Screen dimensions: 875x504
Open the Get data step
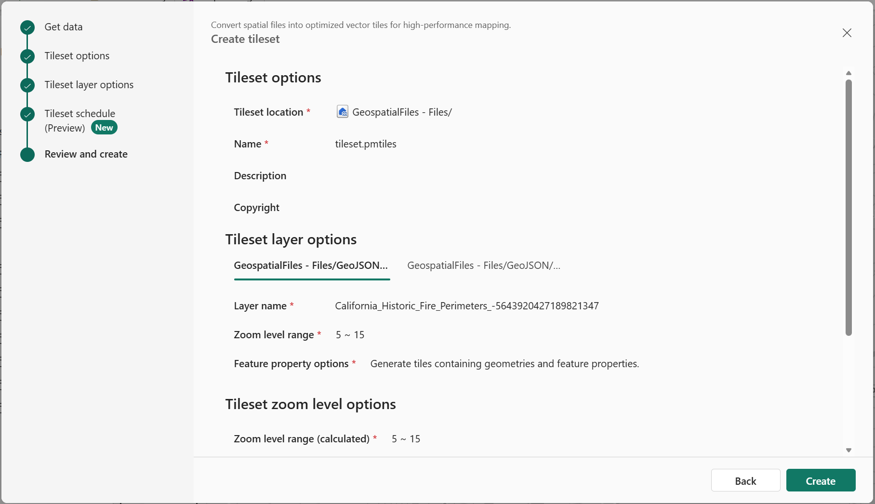pyautogui.click(x=64, y=27)
